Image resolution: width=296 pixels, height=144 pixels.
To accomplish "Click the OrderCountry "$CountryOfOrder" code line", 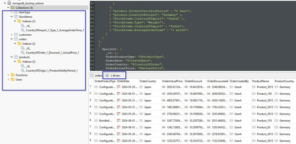I will [x=134, y=64].
